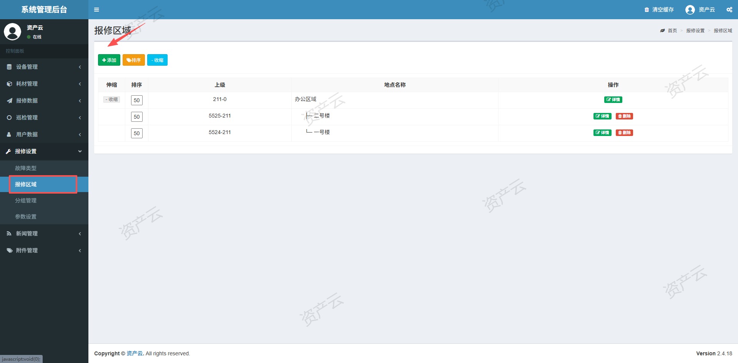The height and width of the screenshot is (363, 738).
Task: Click the 在线 status indicator in sidebar
Action: [34, 37]
